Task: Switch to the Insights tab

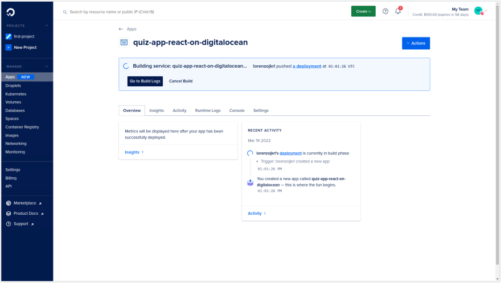Action: pos(157,110)
